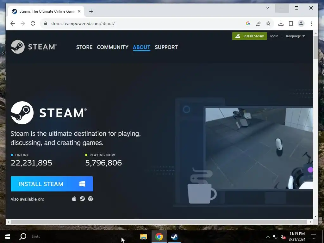
Task: Click the Links toolbar label on taskbar
Action: coord(36,237)
